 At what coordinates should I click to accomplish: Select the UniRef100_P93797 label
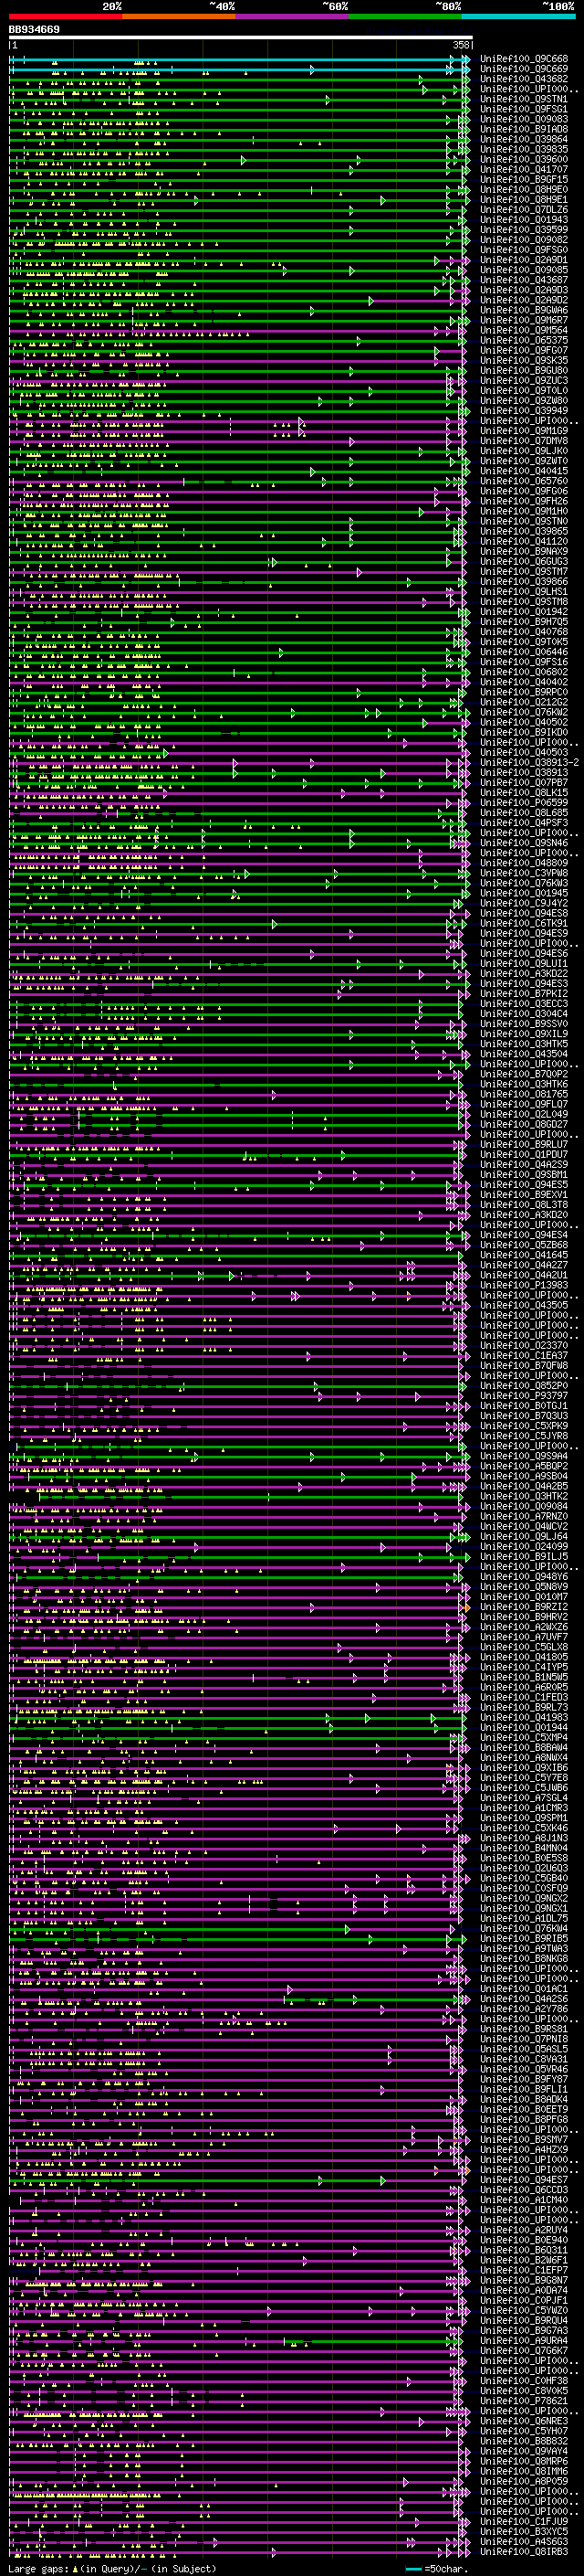tap(523, 1396)
